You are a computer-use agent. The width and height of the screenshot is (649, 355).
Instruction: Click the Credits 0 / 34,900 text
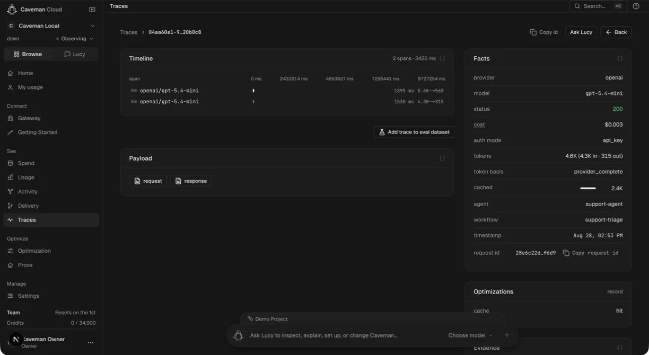point(51,323)
